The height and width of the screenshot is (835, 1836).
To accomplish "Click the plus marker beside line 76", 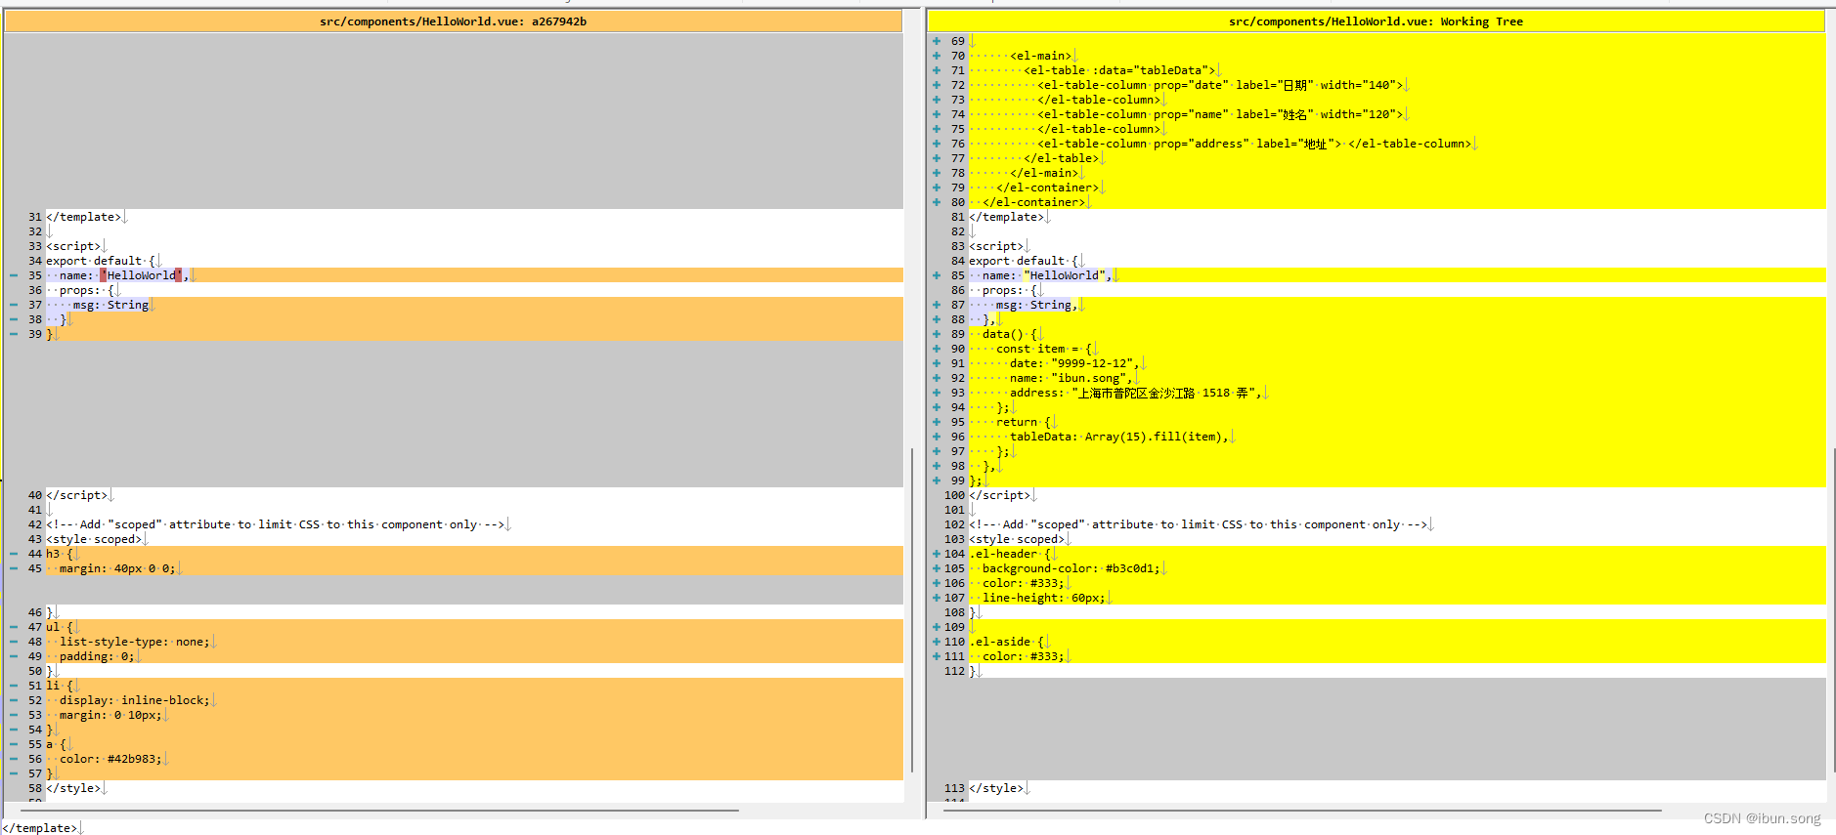I will (x=937, y=144).
